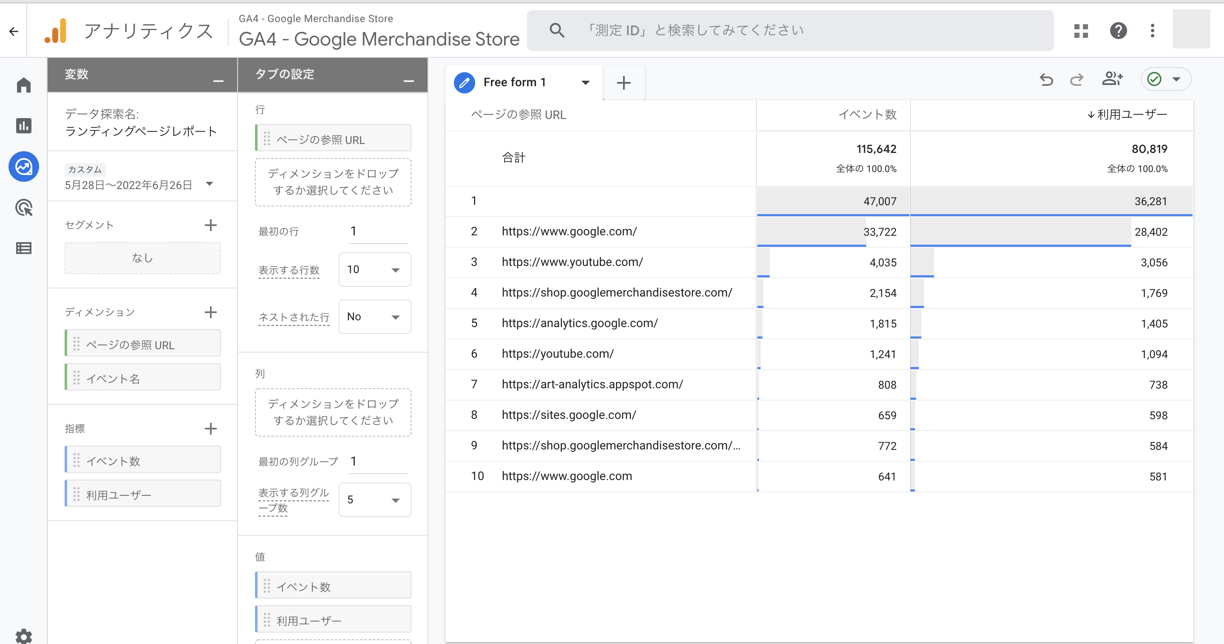Open 表示する列グループ数 dropdown showing 5
The width and height of the screenshot is (1224, 644).
click(374, 499)
